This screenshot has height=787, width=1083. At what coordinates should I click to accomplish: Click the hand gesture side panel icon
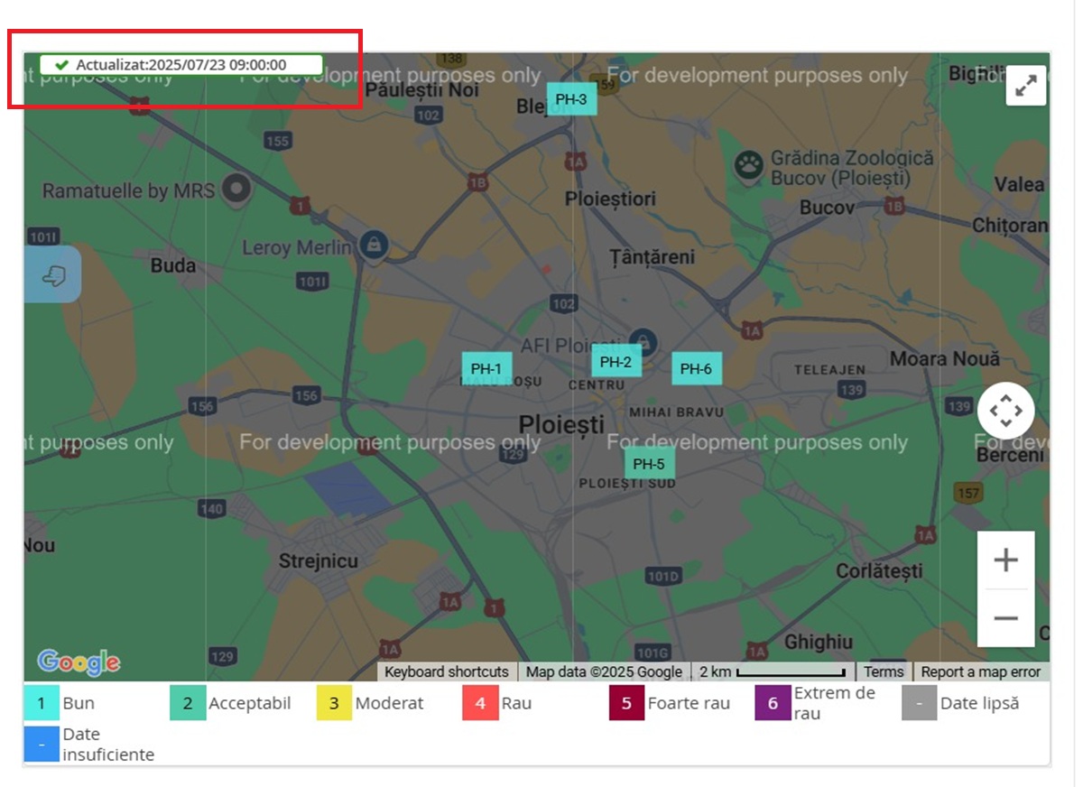tap(53, 274)
